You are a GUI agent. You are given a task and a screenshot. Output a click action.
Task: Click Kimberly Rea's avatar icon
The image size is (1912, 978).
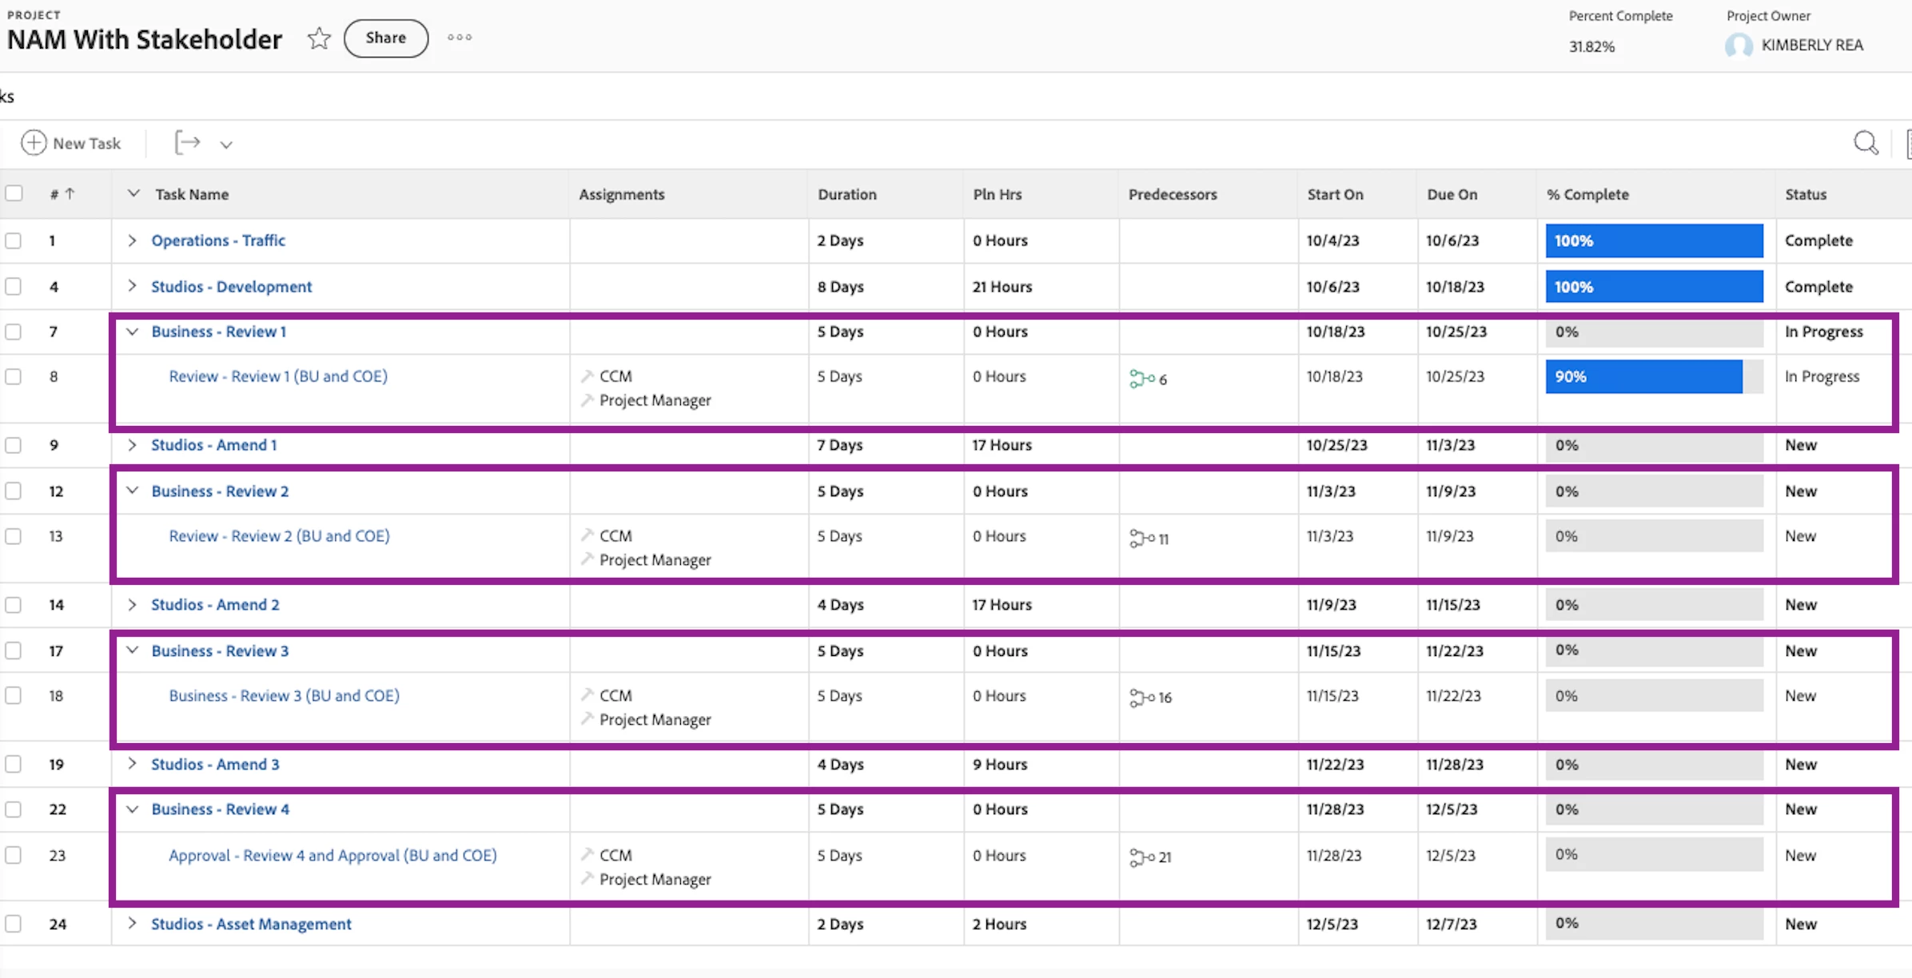[1738, 46]
